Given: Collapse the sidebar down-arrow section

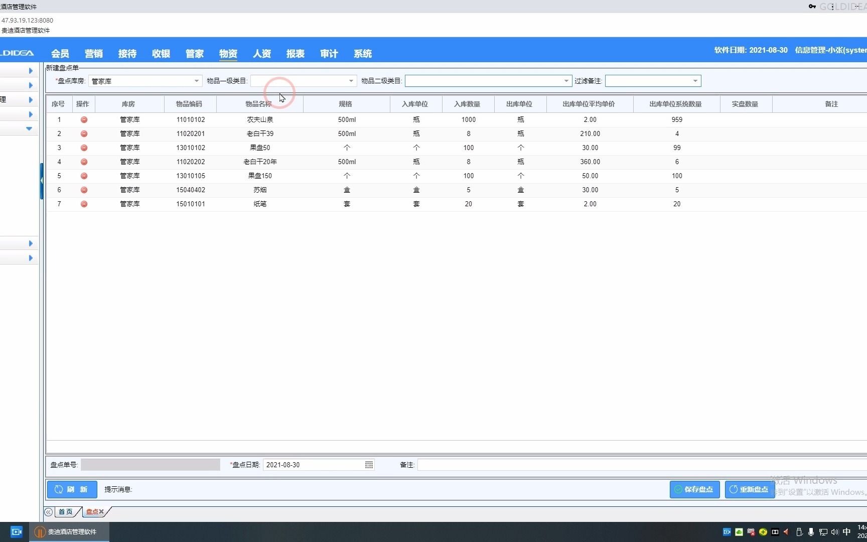Looking at the screenshot, I should (29, 129).
